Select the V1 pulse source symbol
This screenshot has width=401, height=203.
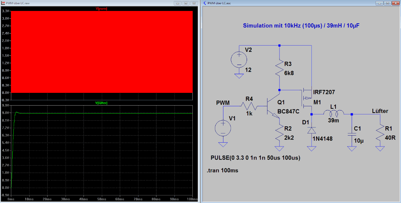point(223,128)
